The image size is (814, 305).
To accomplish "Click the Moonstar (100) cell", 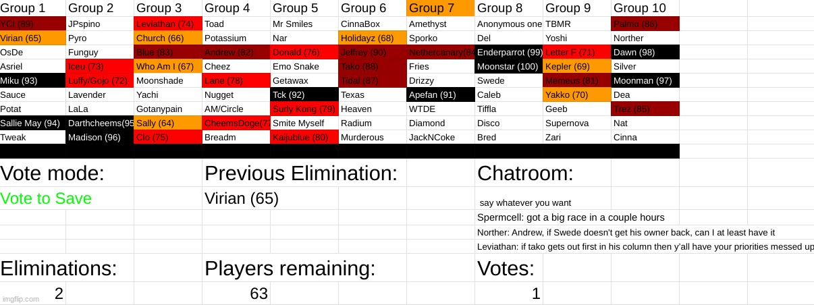I will (x=508, y=66).
